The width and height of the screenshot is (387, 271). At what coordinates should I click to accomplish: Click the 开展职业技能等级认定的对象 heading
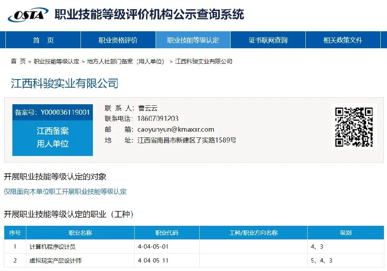point(55,177)
